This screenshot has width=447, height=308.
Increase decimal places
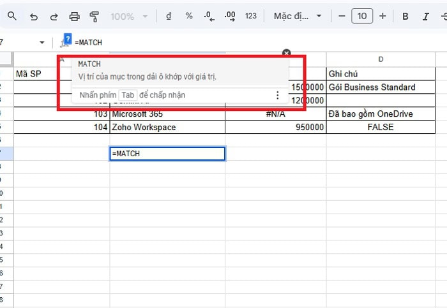tap(230, 16)
